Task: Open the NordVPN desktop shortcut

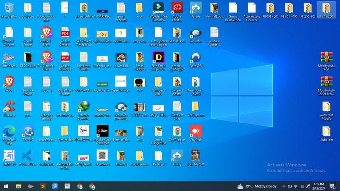Action: click(x=196, y=59)
